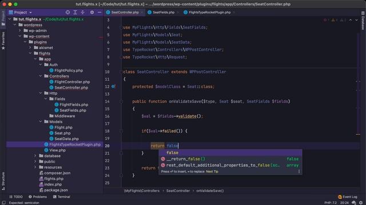Screen dimensions: 366x205
Task: Click the Locate/Select Opened File target icon
Action: (67, 13)
